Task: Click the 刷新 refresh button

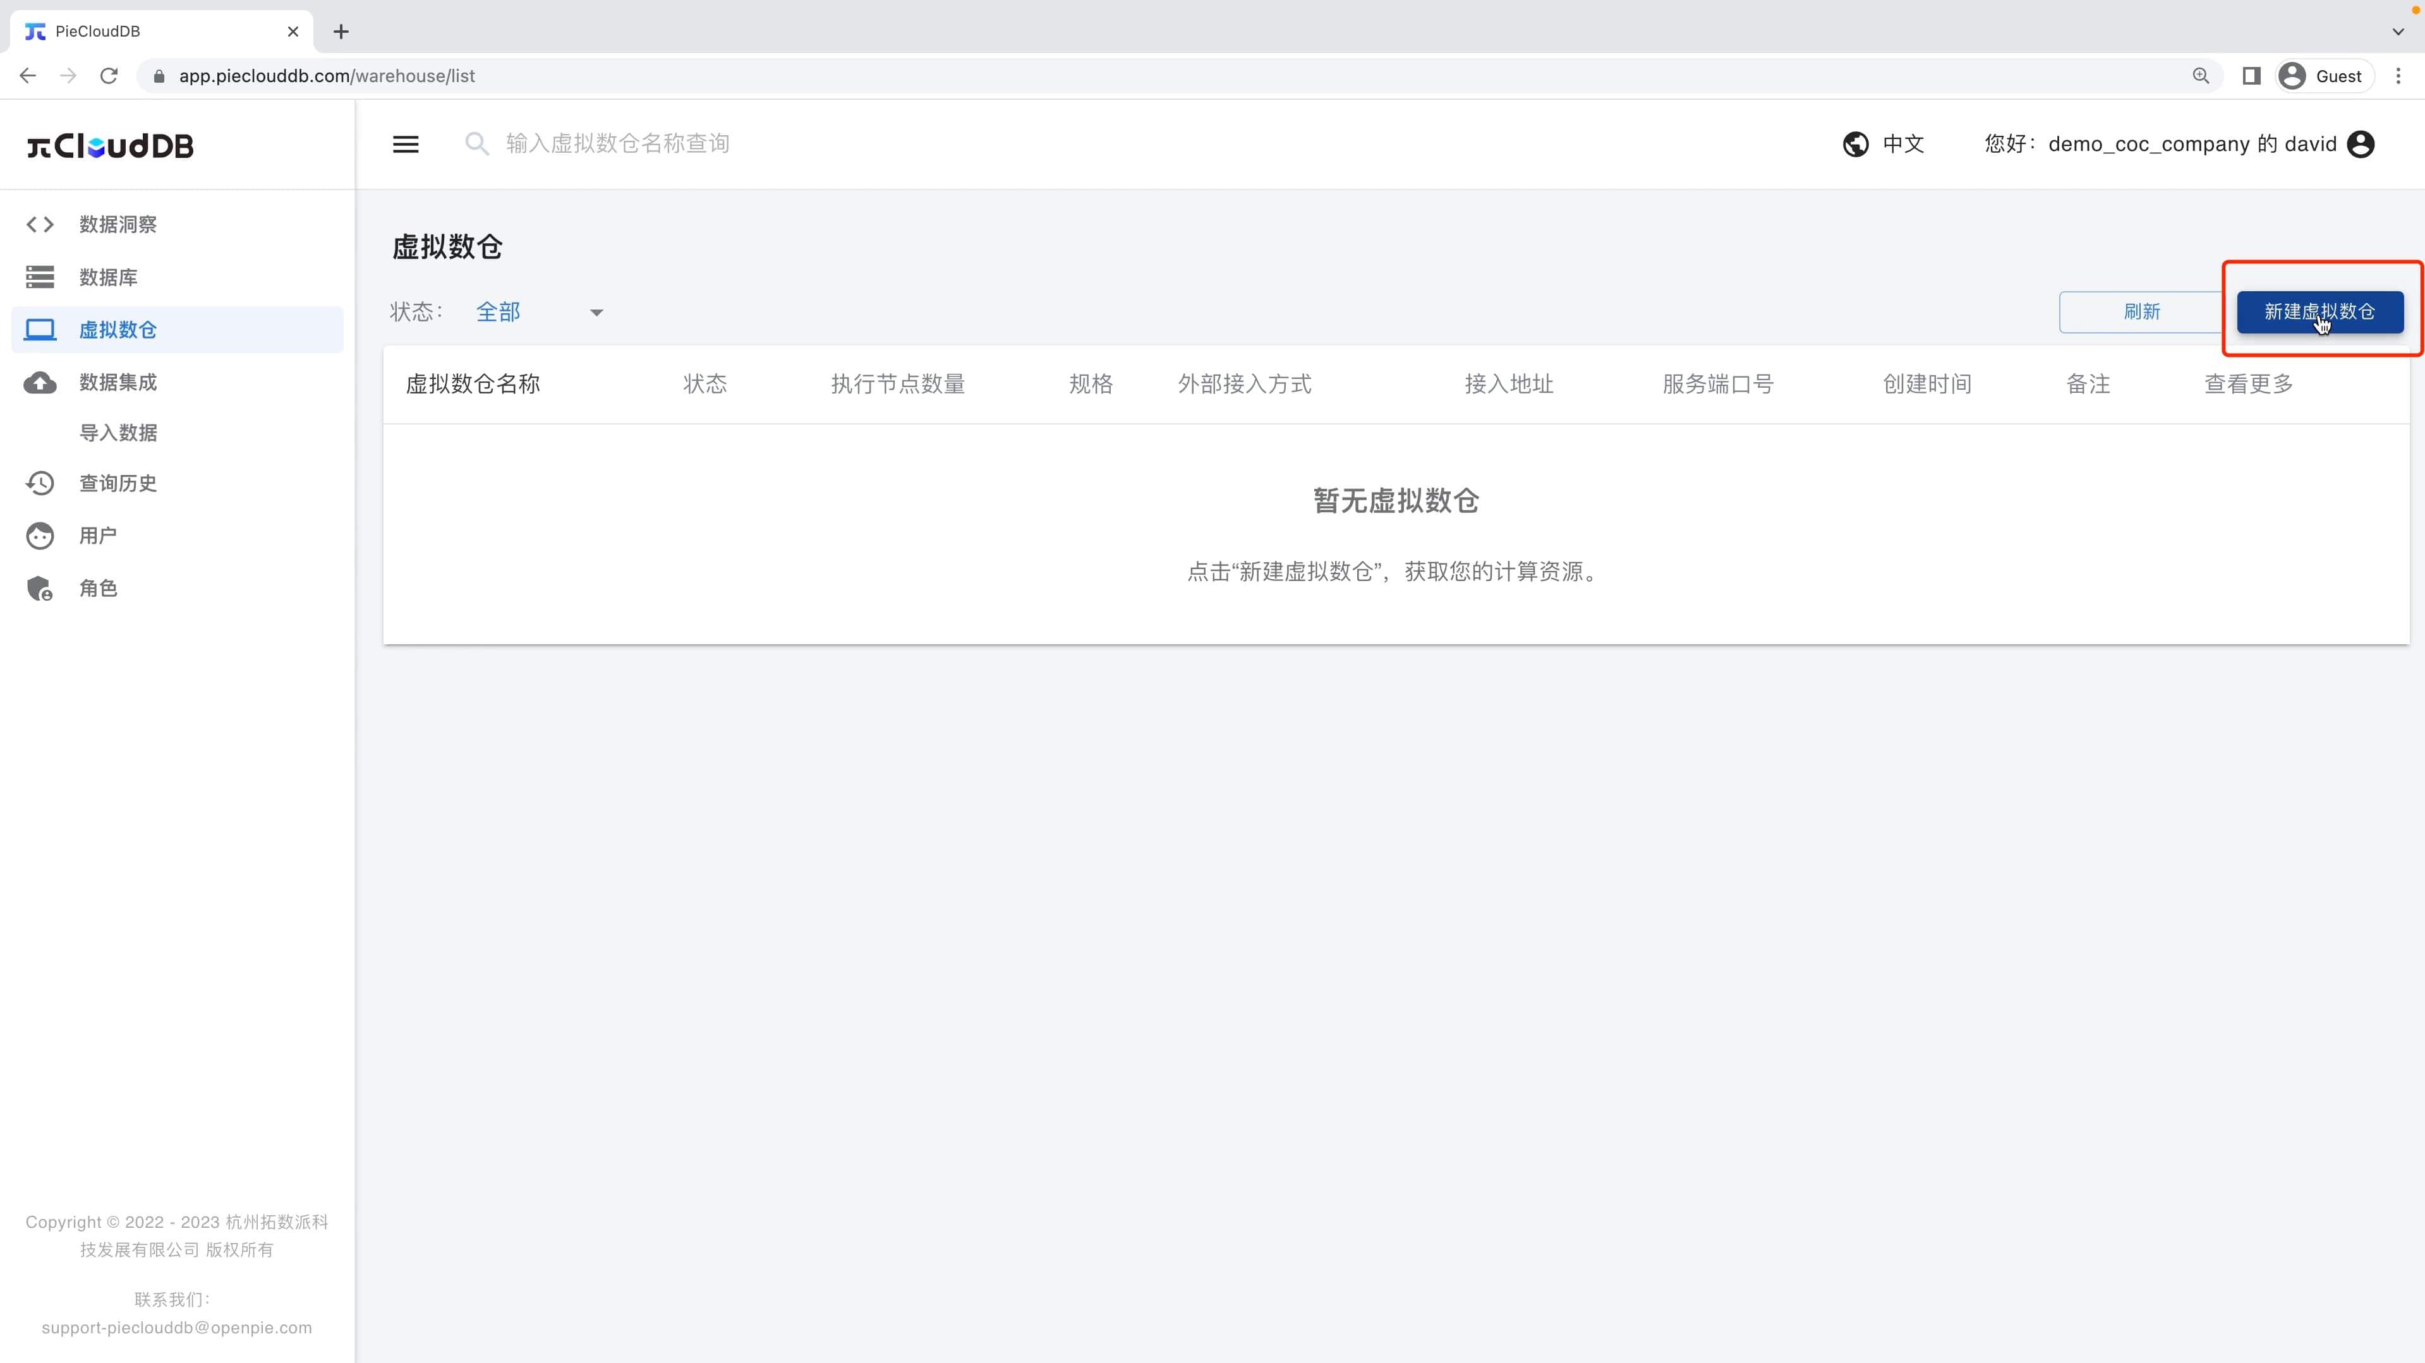Action: point(2143,311)
